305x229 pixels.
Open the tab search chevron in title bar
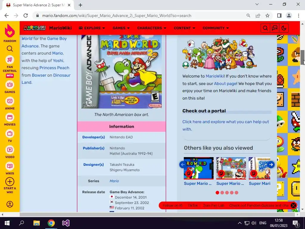pos(257,4)
